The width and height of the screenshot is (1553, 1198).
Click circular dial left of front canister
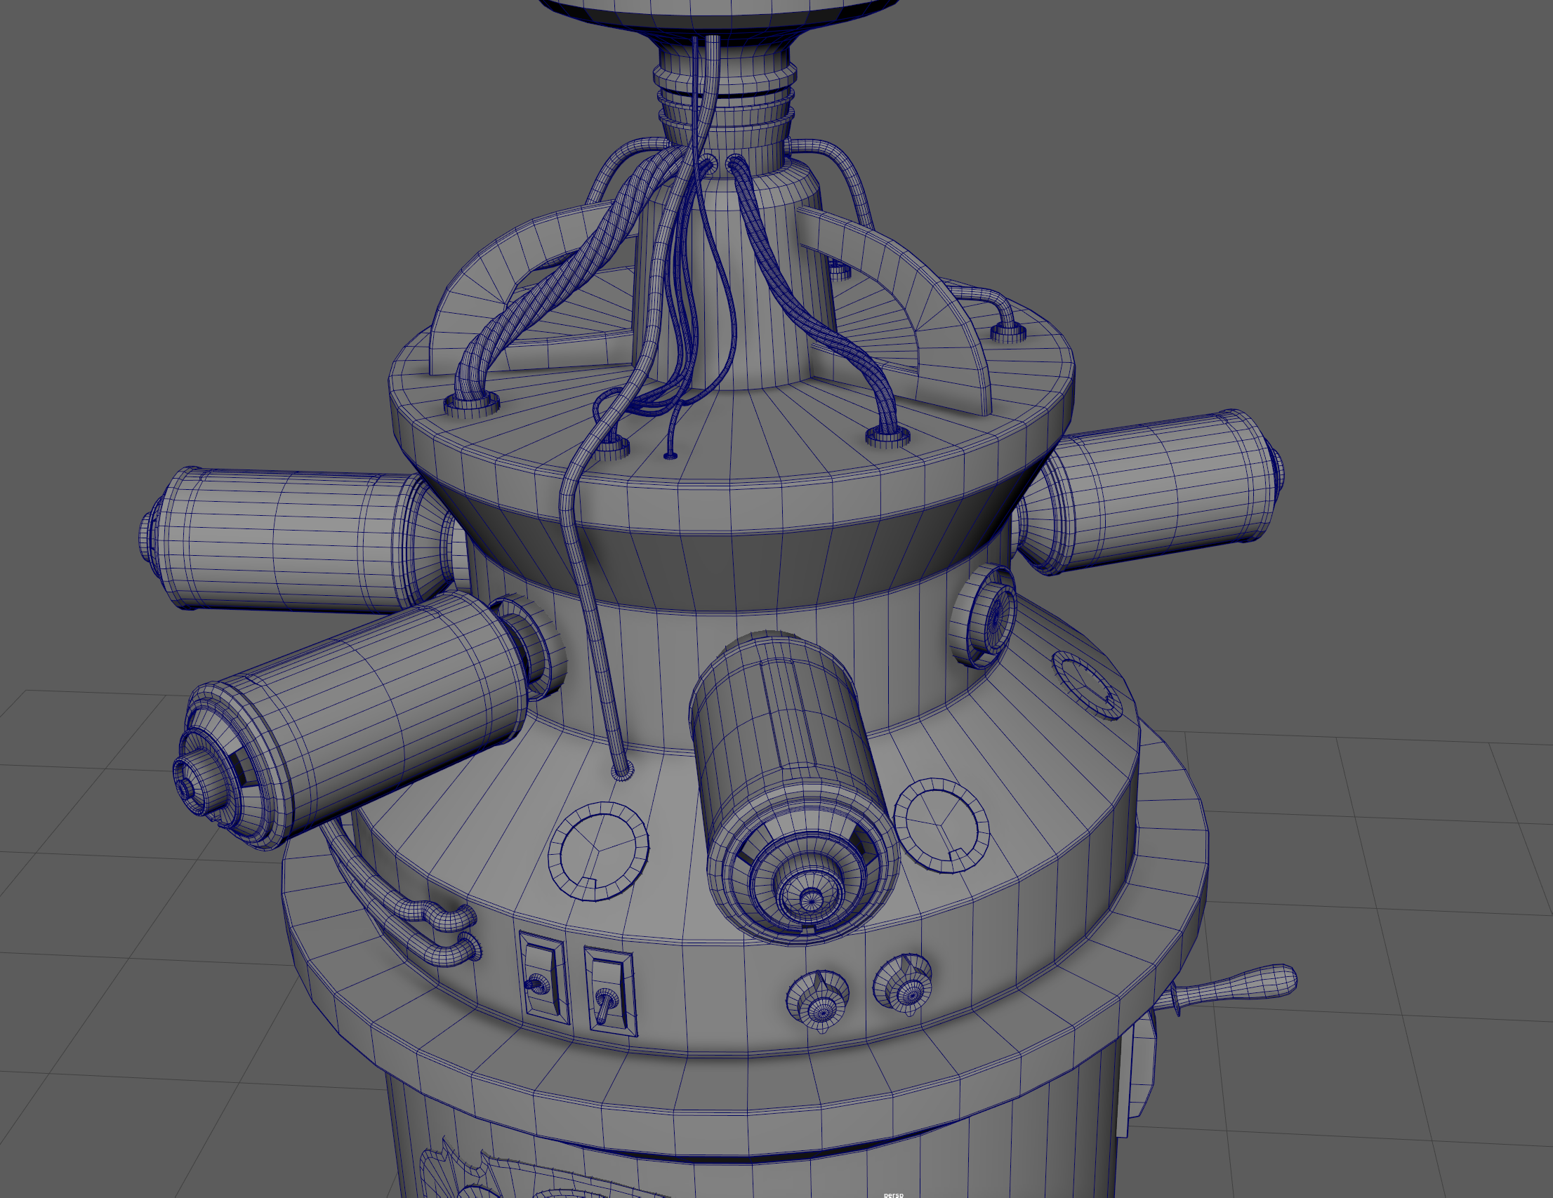tap(599, 851)
